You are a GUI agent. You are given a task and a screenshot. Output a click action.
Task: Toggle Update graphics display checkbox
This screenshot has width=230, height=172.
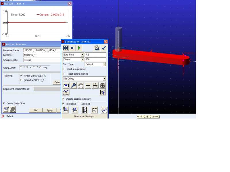tap(63, 99)
